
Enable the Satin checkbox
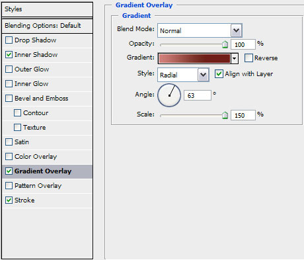pyautogui.click(x=9, y=142)
